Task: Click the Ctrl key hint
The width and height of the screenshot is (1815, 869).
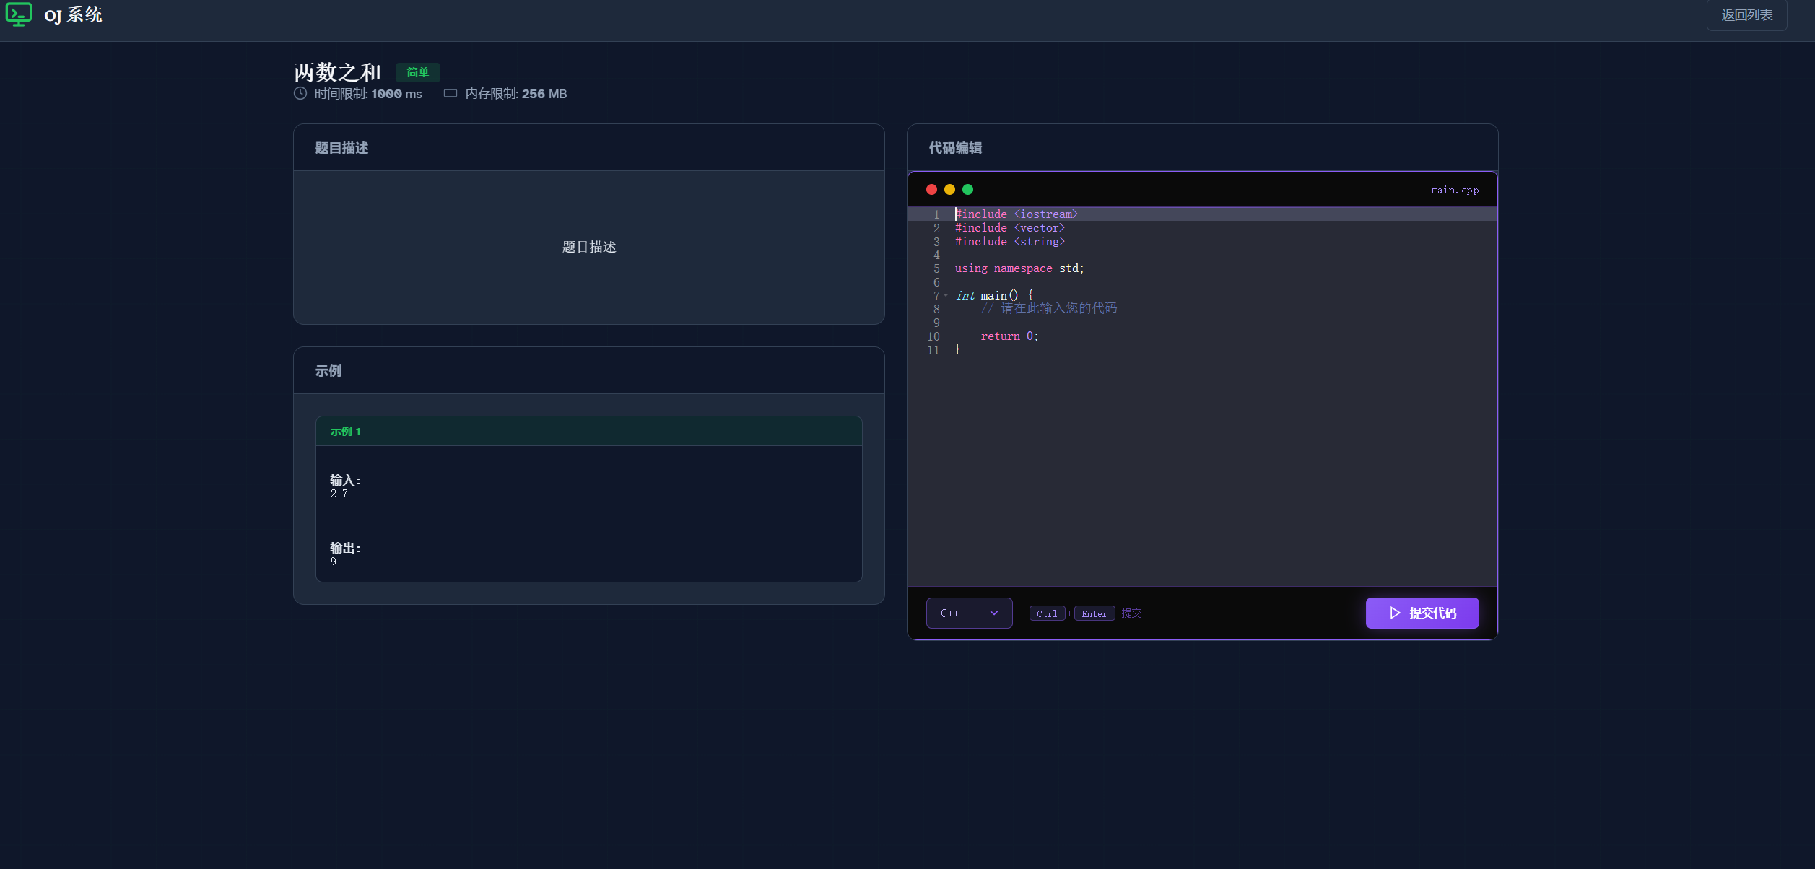Action: tap(1047, 613)
